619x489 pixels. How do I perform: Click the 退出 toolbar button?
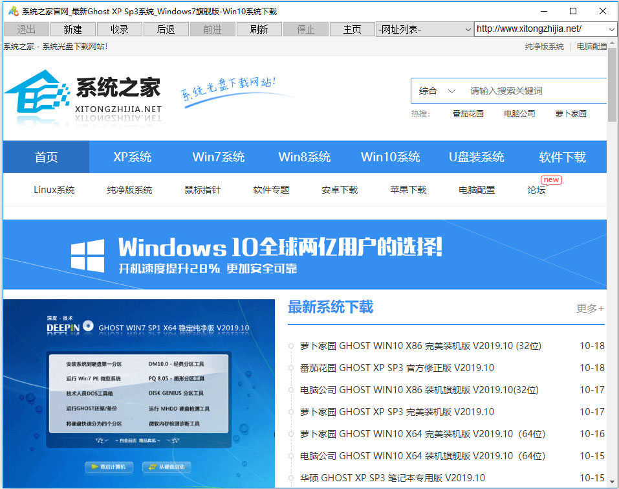coord(27,29)
